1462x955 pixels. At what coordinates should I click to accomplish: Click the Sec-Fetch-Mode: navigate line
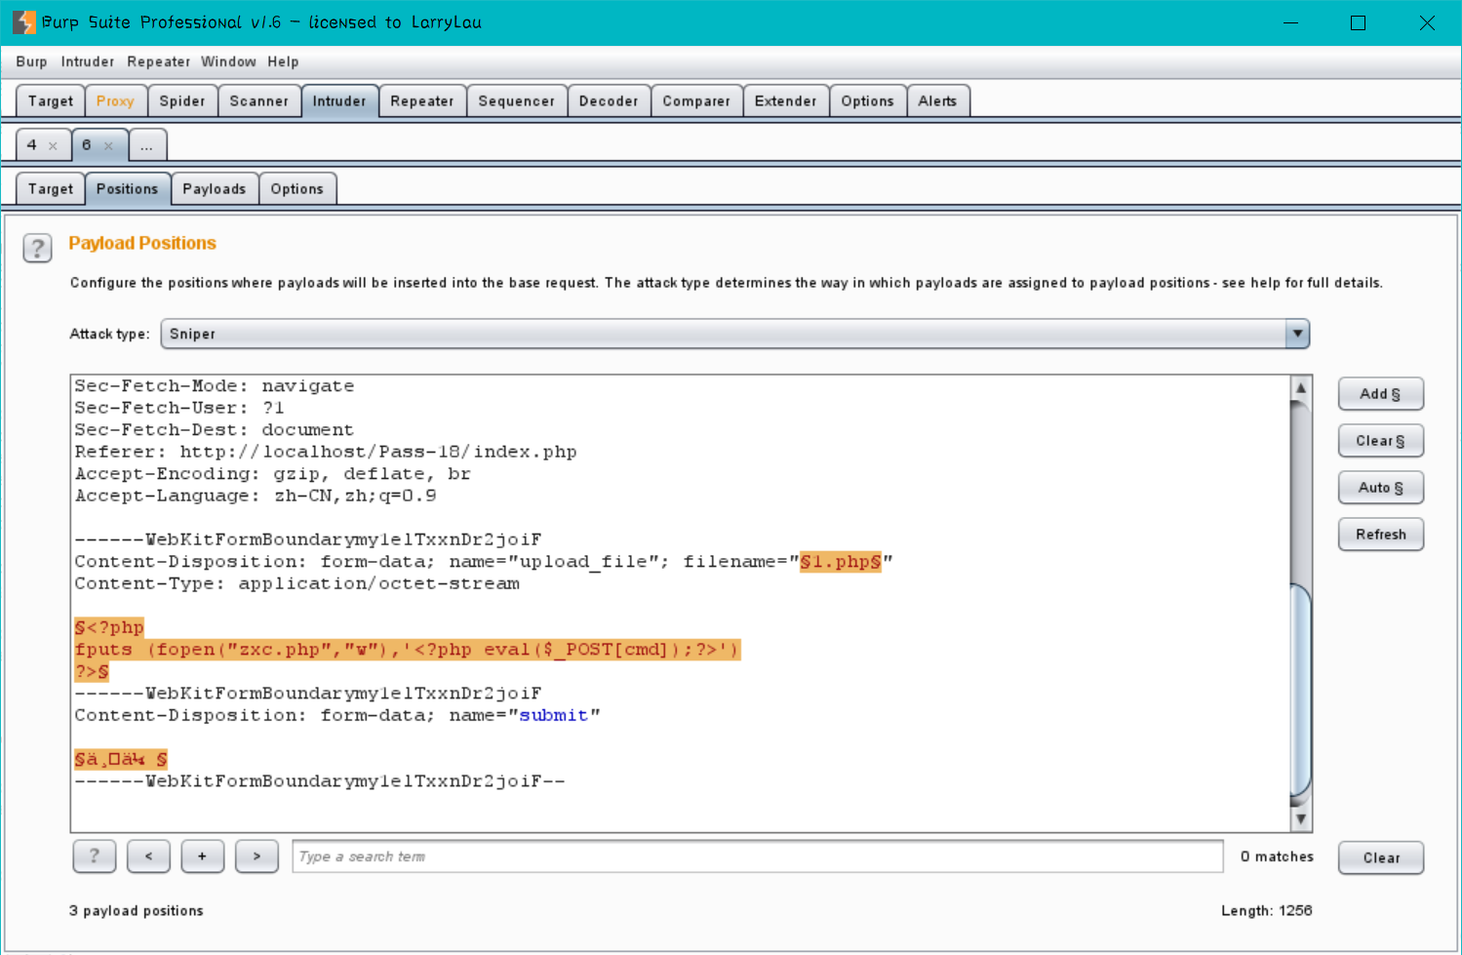(x=215, y=386)
